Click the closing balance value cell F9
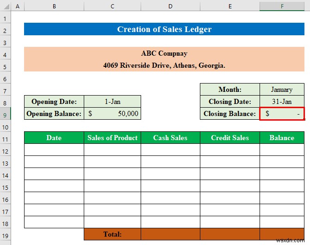 [282, 114]
